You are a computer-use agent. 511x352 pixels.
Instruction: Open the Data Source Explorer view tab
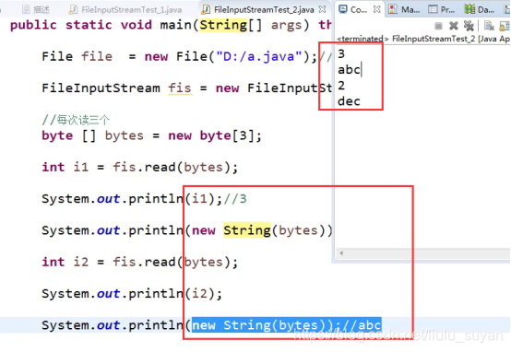(x=479, y=10)
